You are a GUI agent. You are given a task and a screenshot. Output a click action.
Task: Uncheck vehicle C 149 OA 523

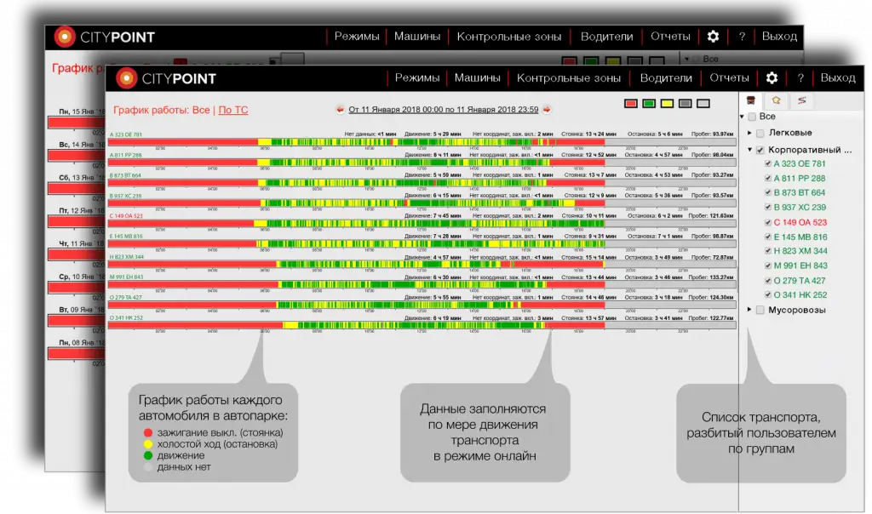(767, 222)
